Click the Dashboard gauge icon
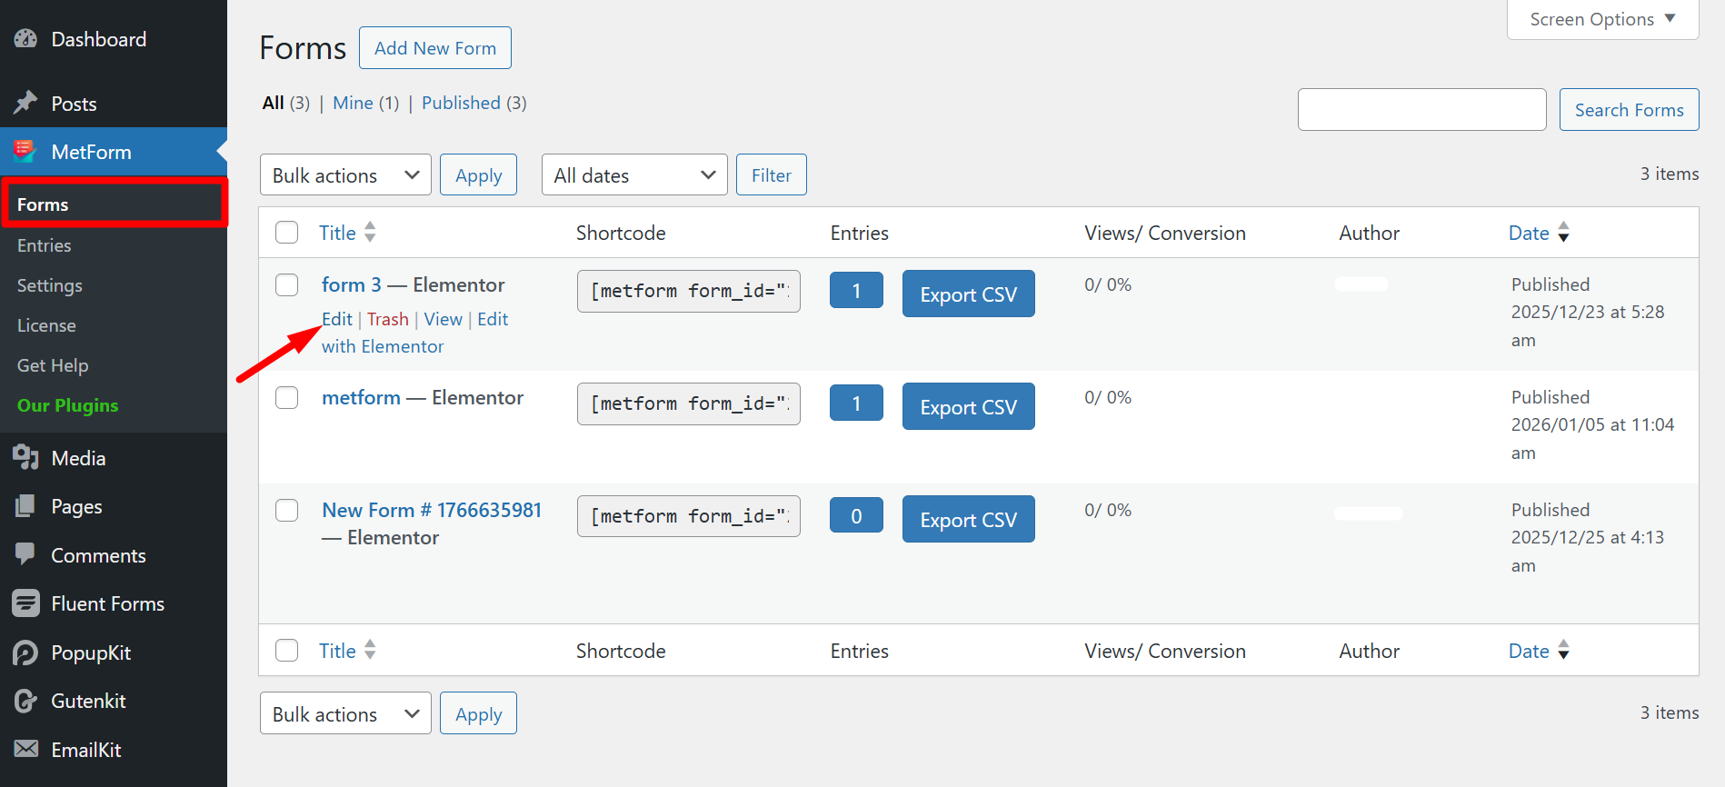 pyautogui.click(x=25, y=39)
